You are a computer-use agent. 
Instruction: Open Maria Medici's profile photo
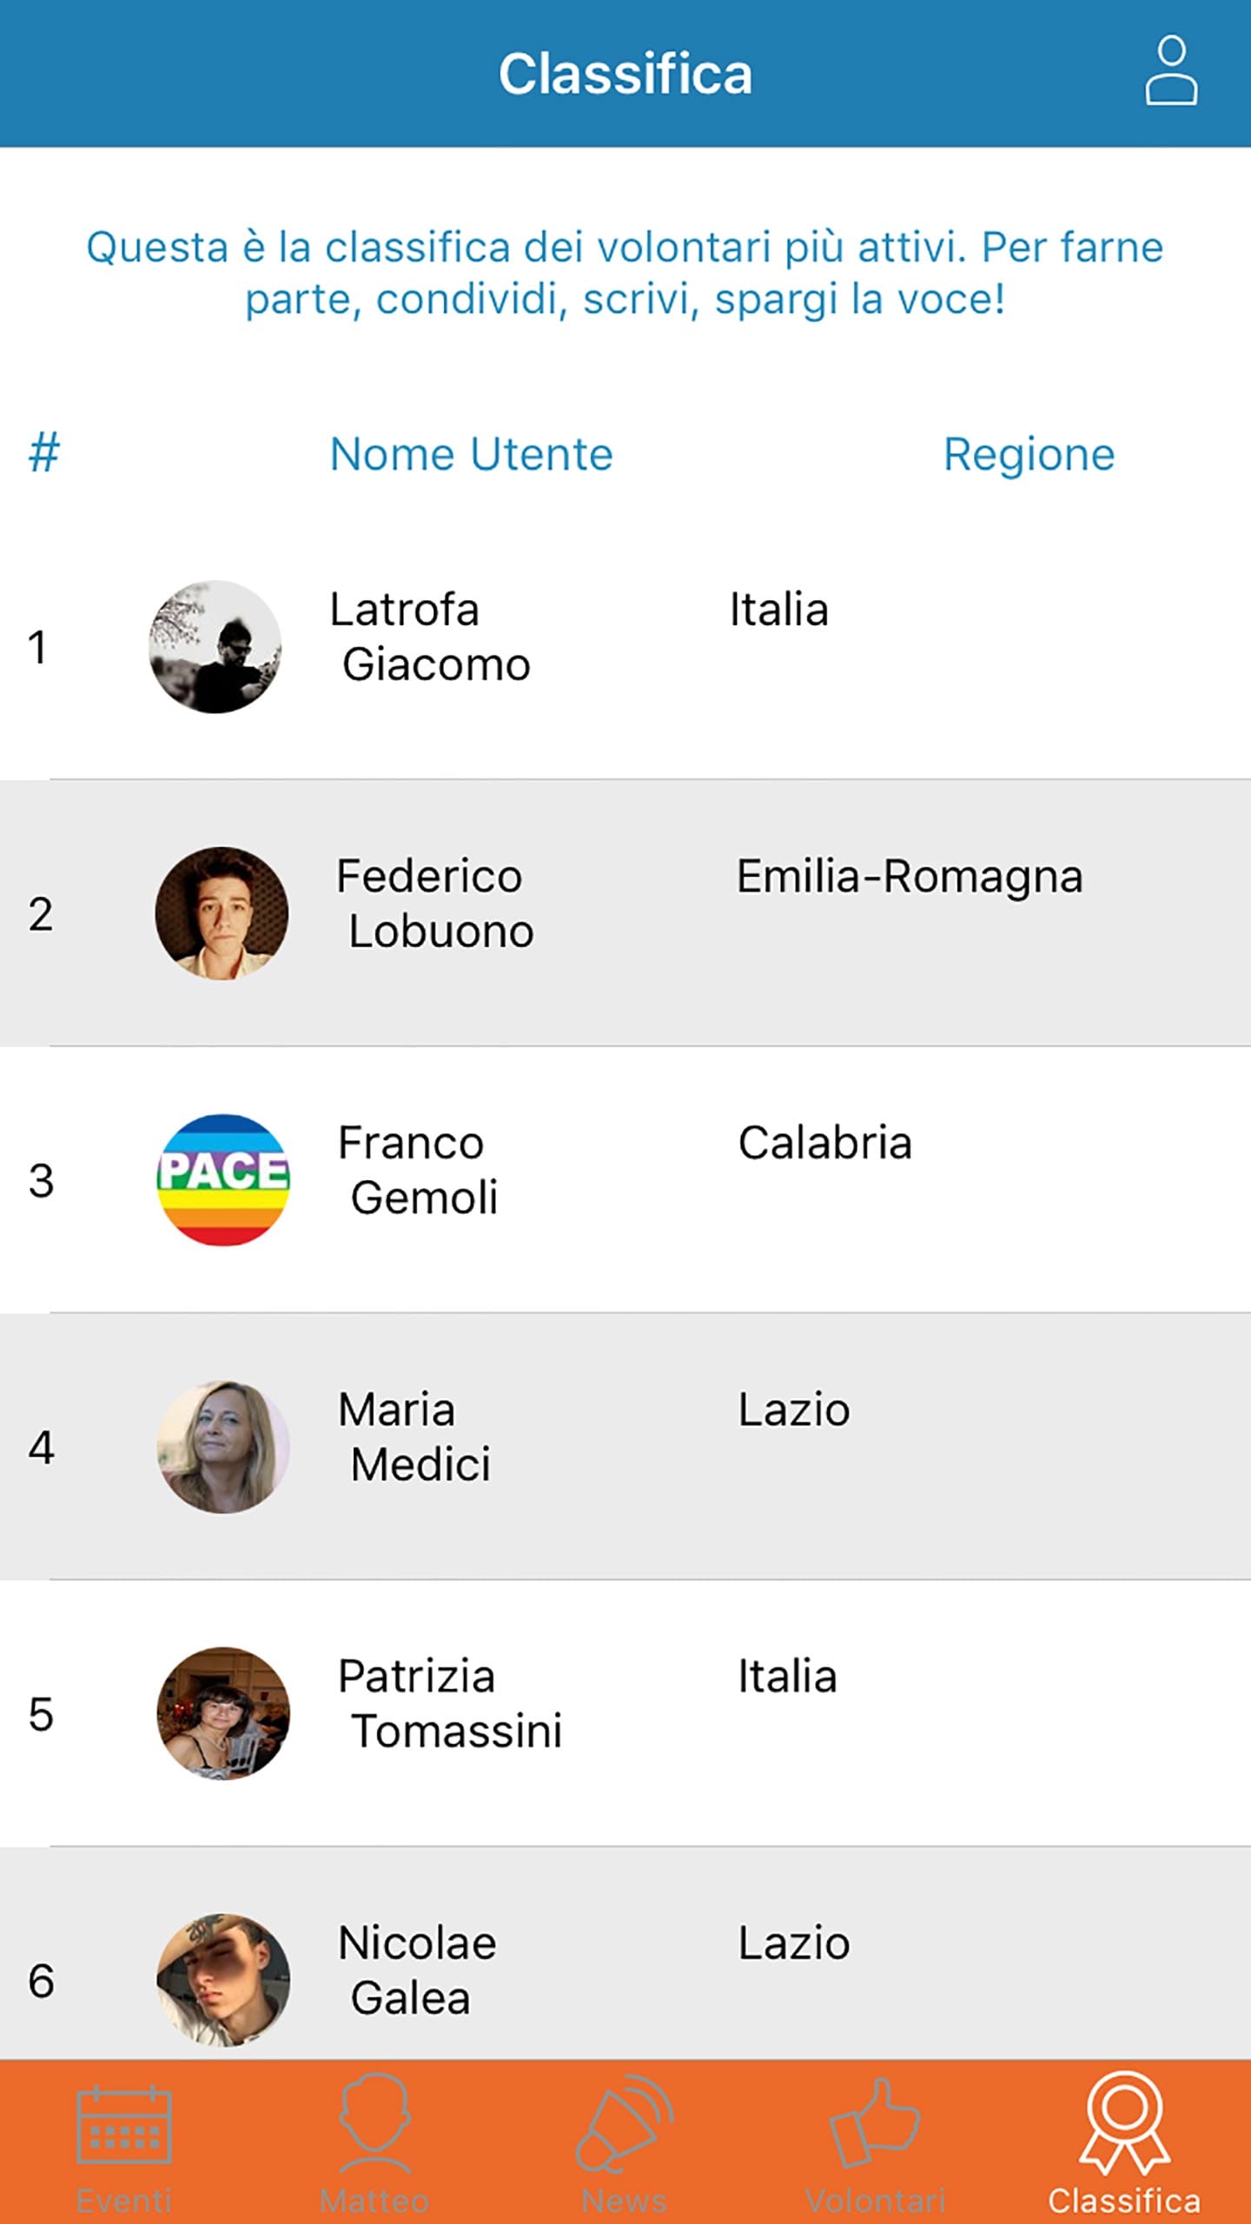[223, 1447]
